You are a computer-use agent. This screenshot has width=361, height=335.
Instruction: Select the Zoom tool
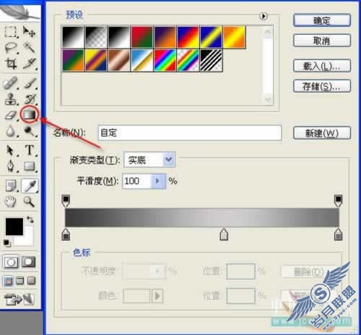[x=29, y=202]
